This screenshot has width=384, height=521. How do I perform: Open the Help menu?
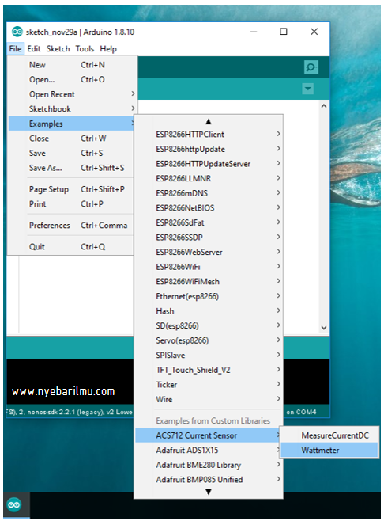pyautogui.click(x=108, y=49)
